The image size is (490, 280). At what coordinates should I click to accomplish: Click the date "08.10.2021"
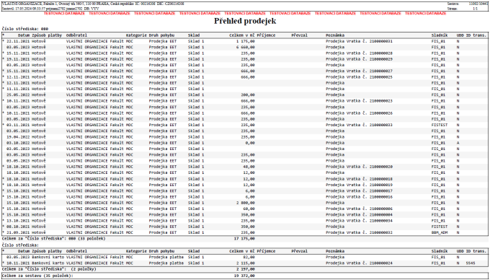coord(19,226)
